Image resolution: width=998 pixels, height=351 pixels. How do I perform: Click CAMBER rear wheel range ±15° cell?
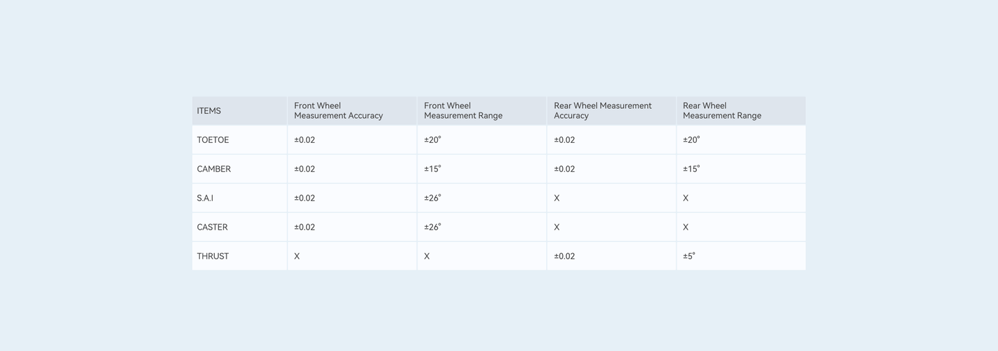click(691, 169)
